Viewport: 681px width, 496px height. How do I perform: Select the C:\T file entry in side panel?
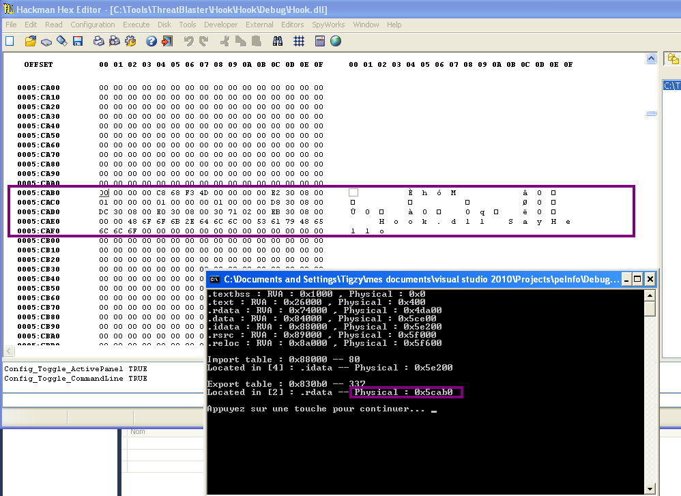(x=671, y=86)
